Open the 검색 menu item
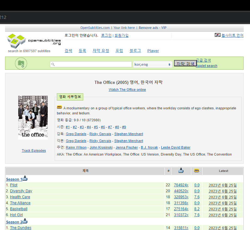 pyautogui.click(x=68, y=51)
